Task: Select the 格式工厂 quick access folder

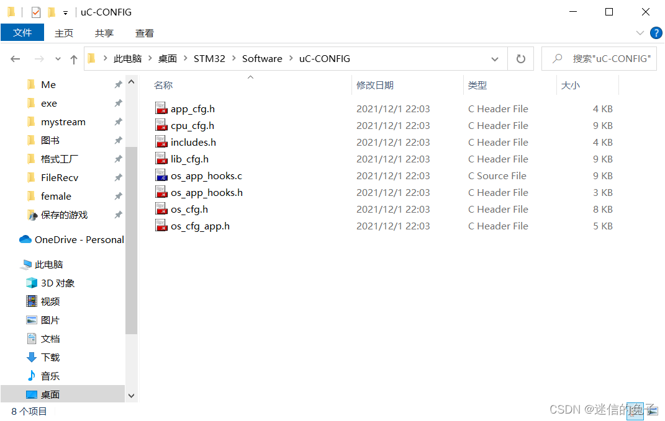Action: tap(60, 159)
